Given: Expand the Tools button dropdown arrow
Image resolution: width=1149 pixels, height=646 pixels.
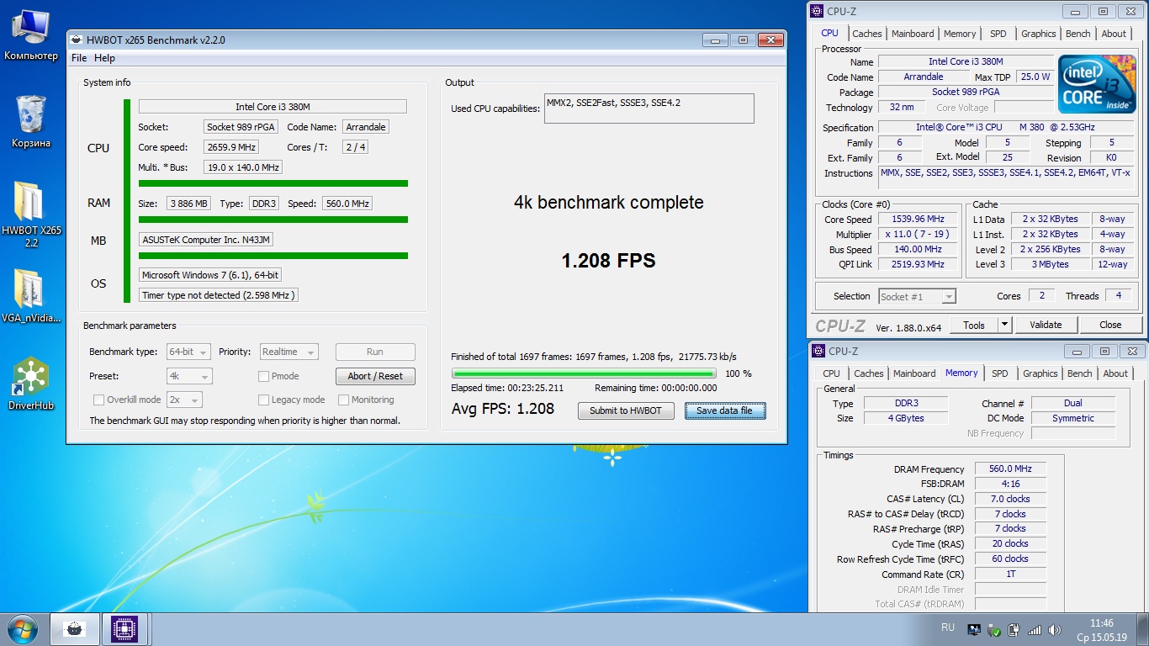Looking at the screenshot, I should click(1004, 325).
